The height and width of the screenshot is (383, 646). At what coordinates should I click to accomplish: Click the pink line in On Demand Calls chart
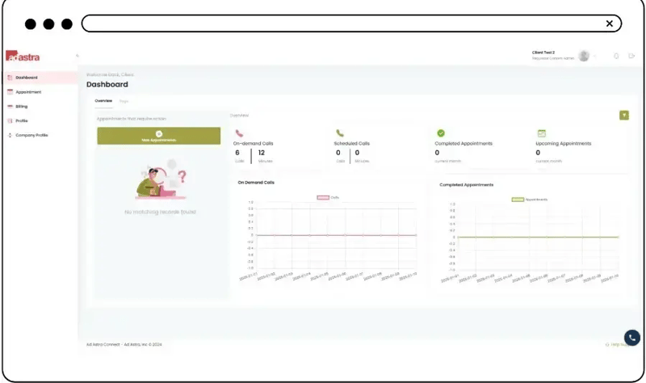click(336, 235)
